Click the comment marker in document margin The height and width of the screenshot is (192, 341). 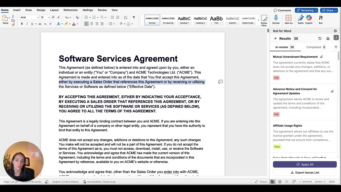pos(220,82)
